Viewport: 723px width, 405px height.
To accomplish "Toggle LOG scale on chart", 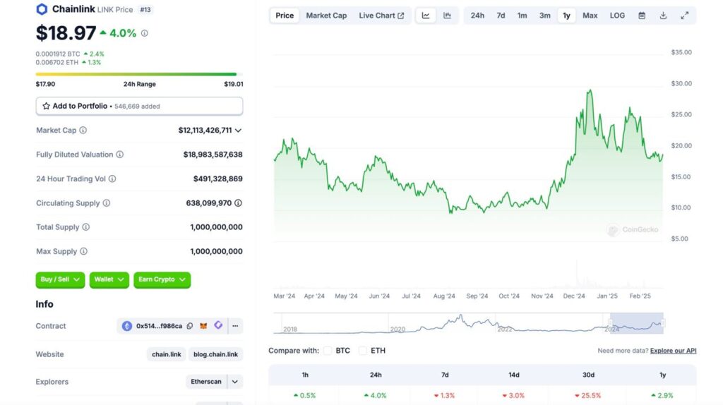I will click(617, 16).
